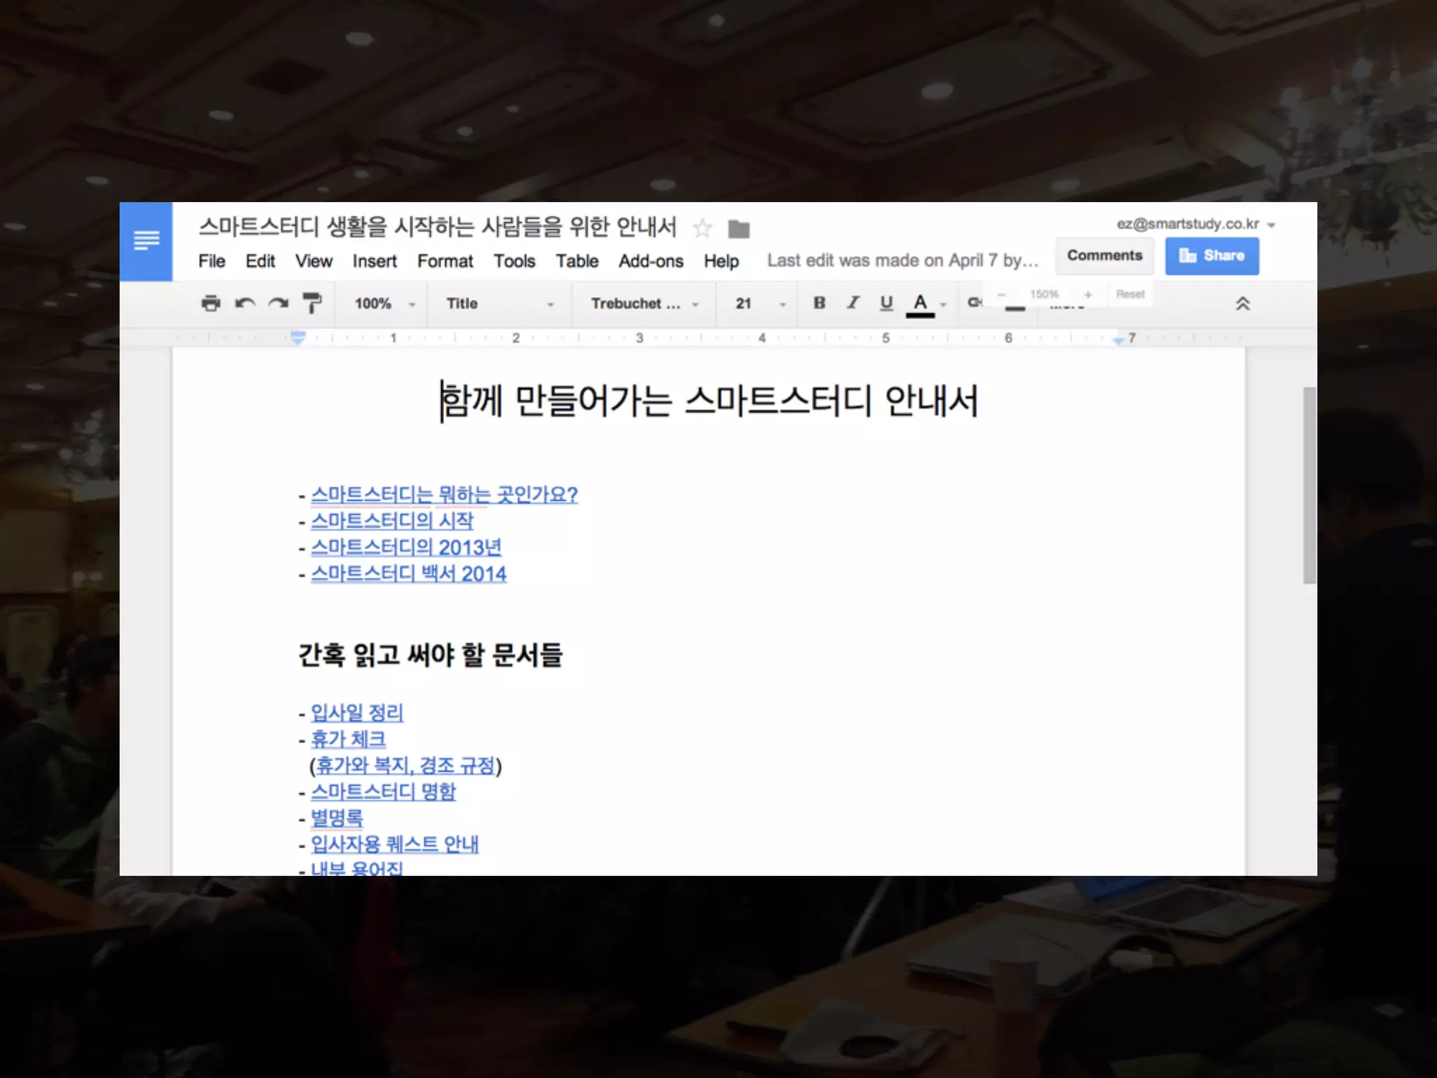Open Docs home via blue document icon
The height and width of the screenshot is (1078, 1437).
click(146, 241)
